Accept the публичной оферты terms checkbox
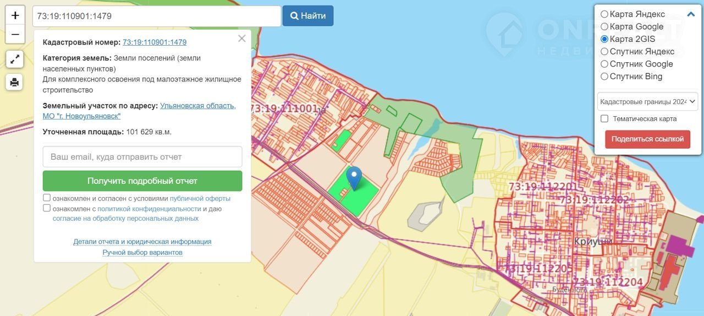This screenshot has height=316, width=704. point(47,198)
